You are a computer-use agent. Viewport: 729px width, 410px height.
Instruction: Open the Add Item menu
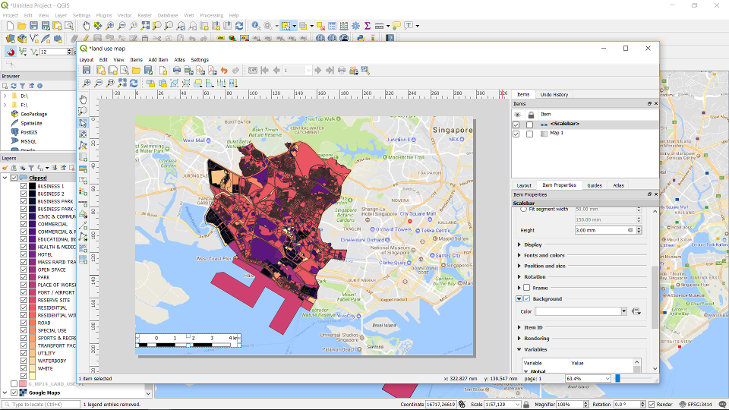158,59
